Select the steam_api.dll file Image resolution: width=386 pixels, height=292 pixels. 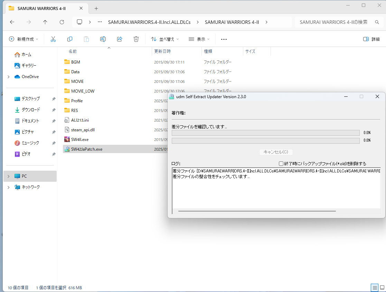click(x=83, y=130)
